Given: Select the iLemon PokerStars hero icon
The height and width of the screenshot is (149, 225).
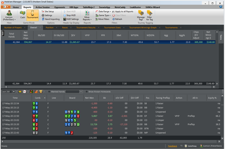Looking at the screenshot, I should coord(9,15).
